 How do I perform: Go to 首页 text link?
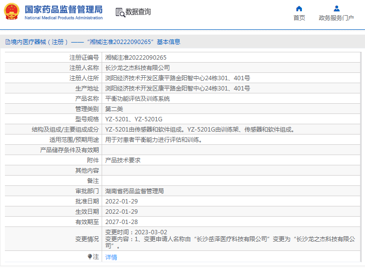click(299, 18)
